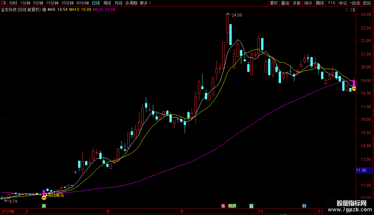The height and width of the screenshot is (215, 374).
Task: Expand the 更多 period options
Action: 146,3
